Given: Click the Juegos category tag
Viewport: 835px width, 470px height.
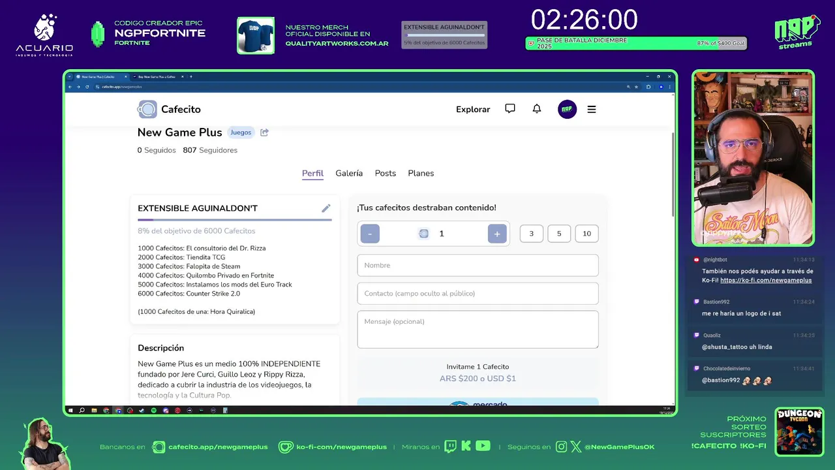Looking at the screenshot, I should pos(241,133).
